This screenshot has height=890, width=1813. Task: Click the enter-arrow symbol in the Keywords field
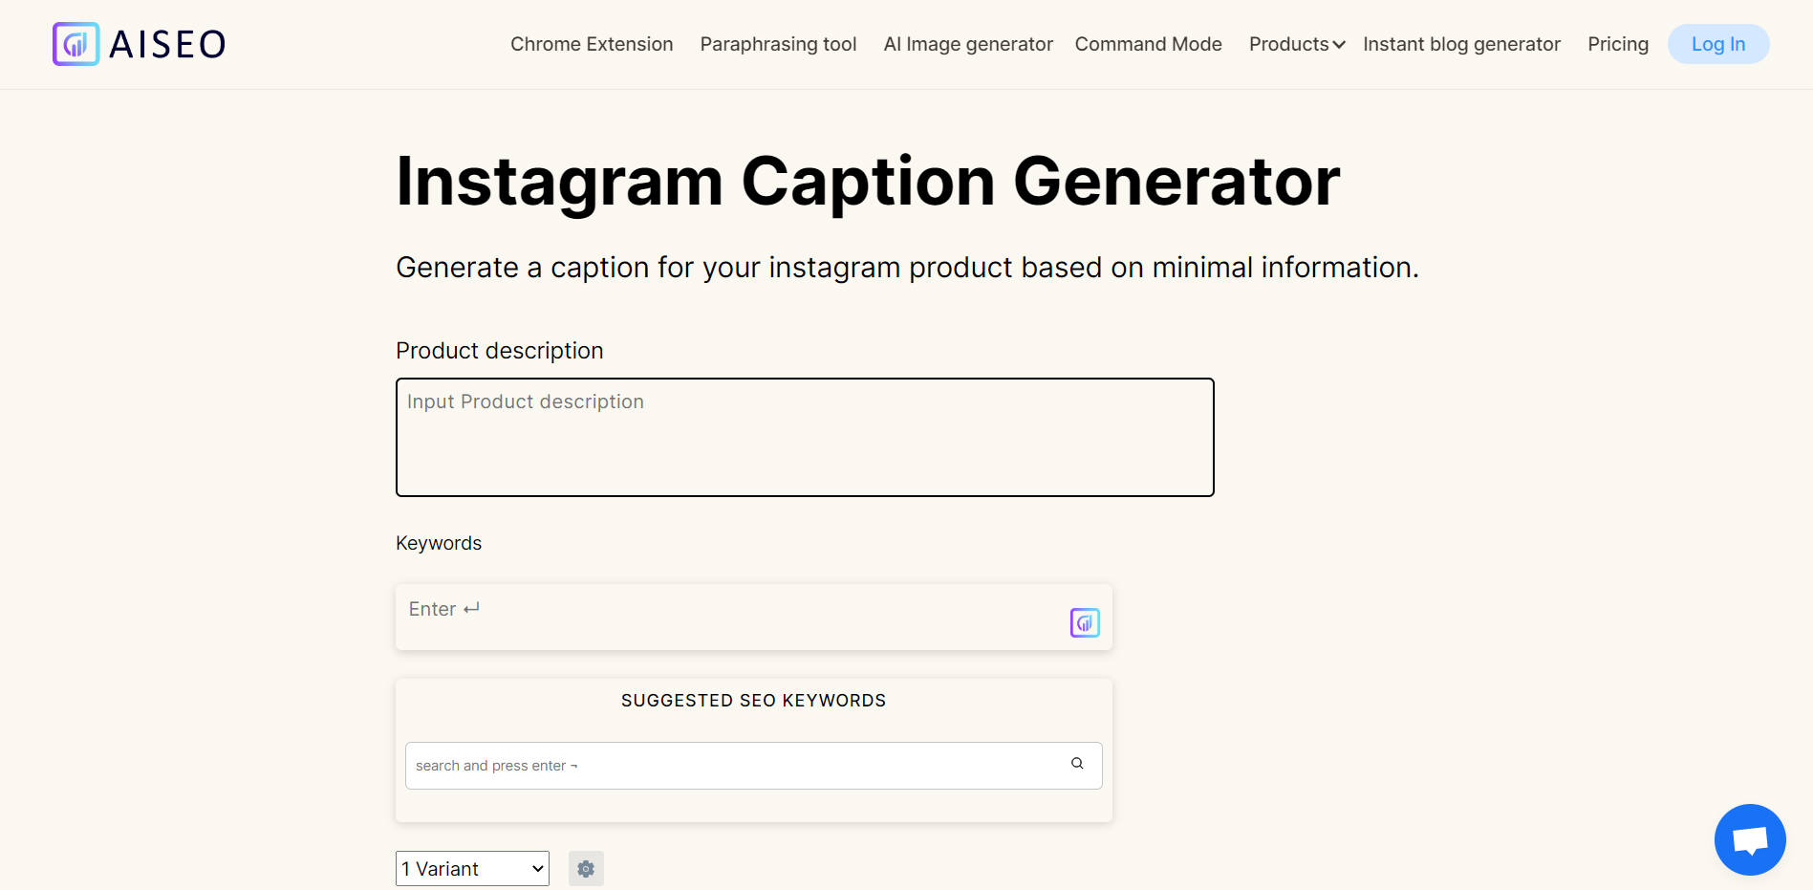coord(471,607)
